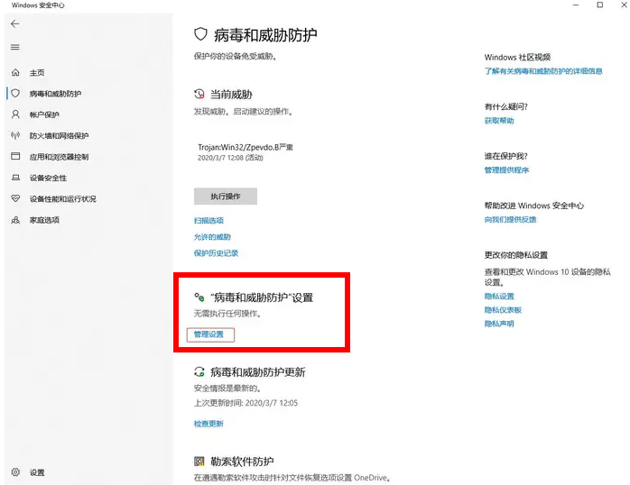This screenshot has height=485, width=630.
Task: Go back with the back arrow
Action: tap(15, 23)
